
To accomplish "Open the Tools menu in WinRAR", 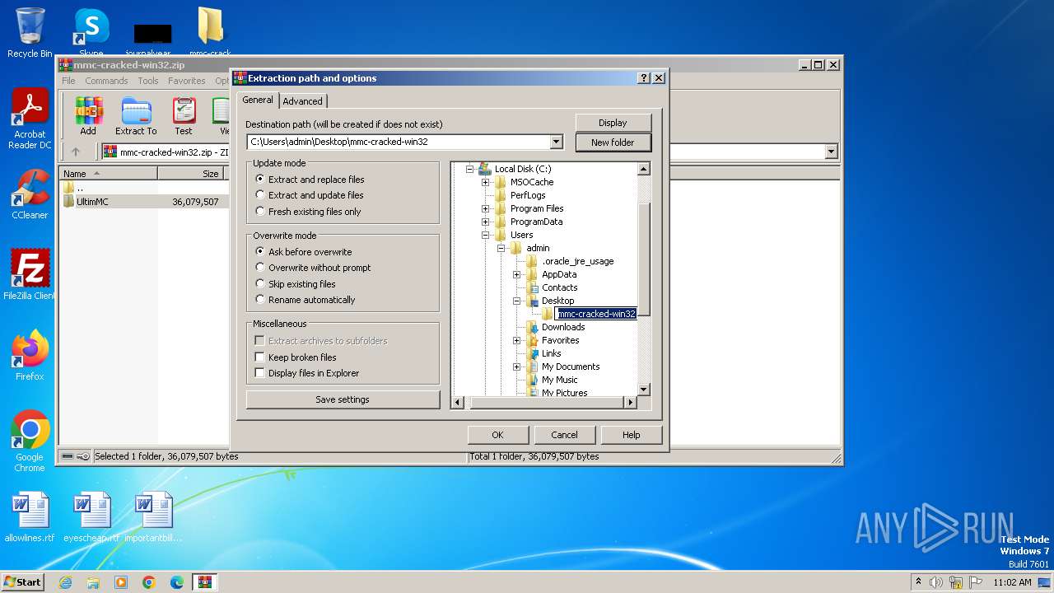I will pos(148,81).
